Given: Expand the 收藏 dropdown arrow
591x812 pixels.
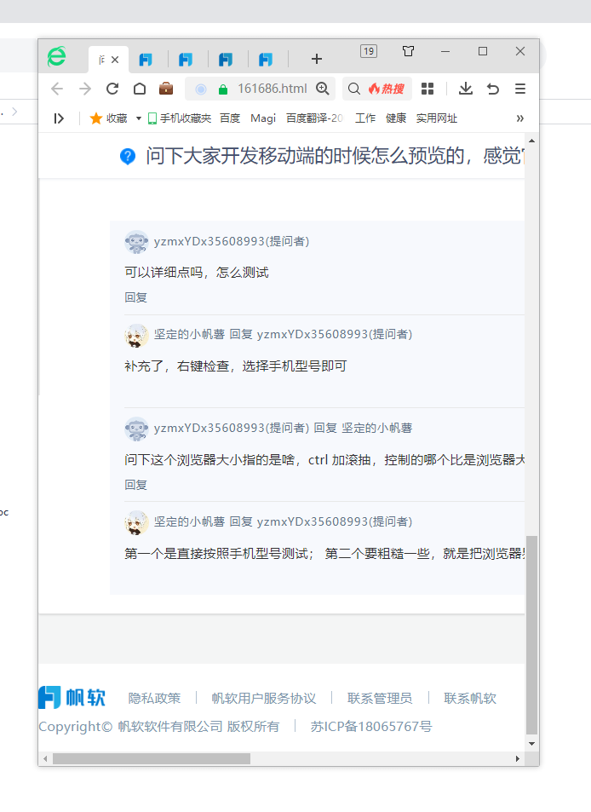Looking at the screenshot, I should click(139, 118).
